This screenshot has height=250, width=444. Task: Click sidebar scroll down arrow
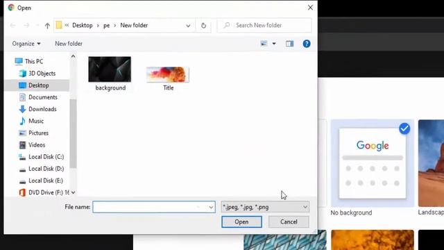point(73,192)
